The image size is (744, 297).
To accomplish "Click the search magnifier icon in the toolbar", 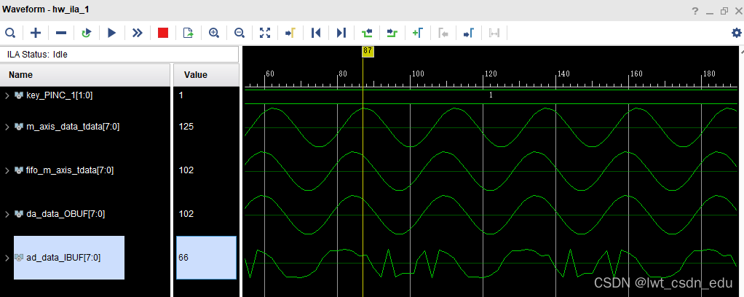I will [x=10, y=33].
